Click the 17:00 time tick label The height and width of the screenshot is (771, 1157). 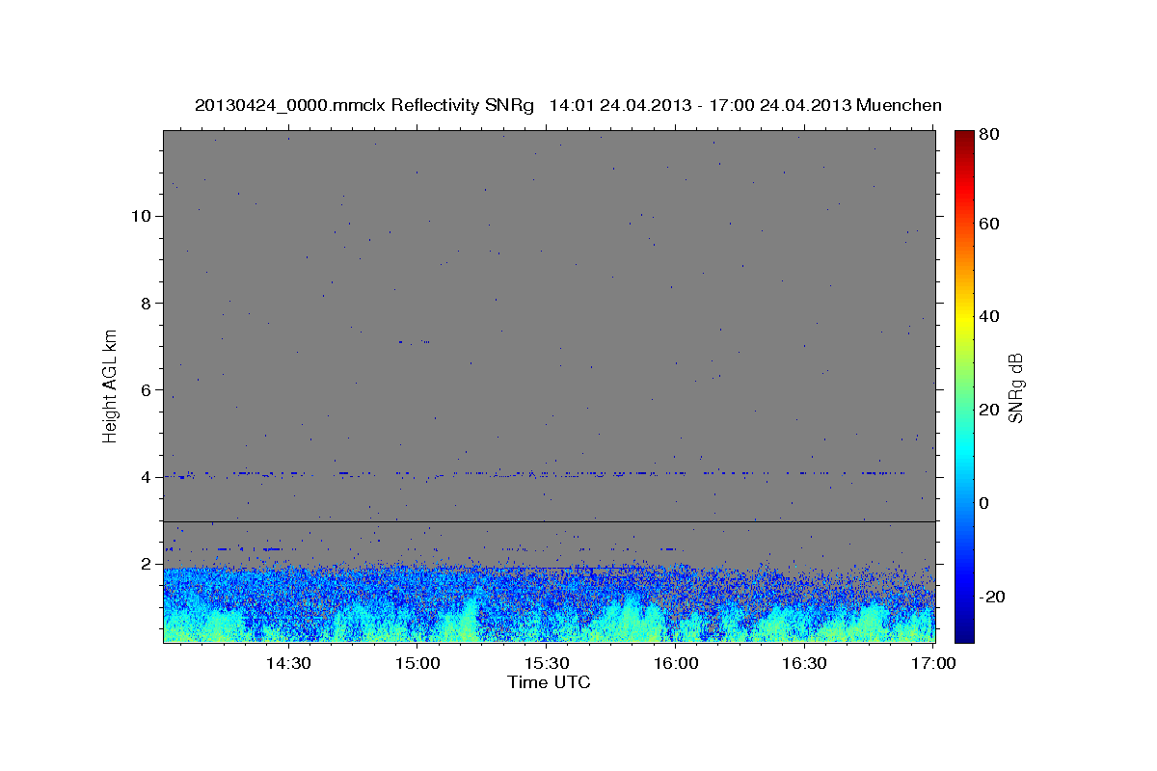pyautogui.click(x=933, y=663)
